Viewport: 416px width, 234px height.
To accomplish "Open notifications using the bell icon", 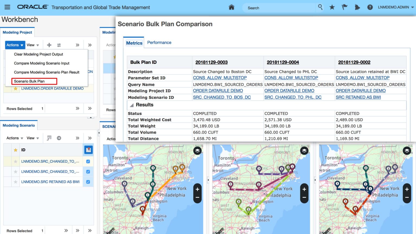I will click(357, 8).
